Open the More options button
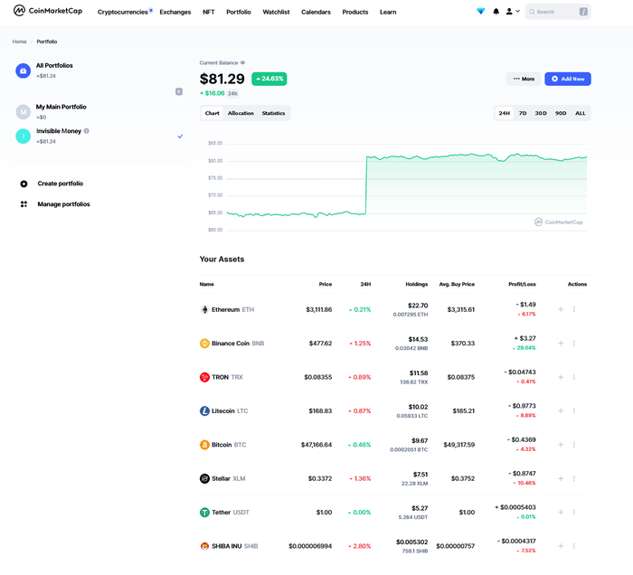This screenshot has width=633, height=575. [524, 79]
